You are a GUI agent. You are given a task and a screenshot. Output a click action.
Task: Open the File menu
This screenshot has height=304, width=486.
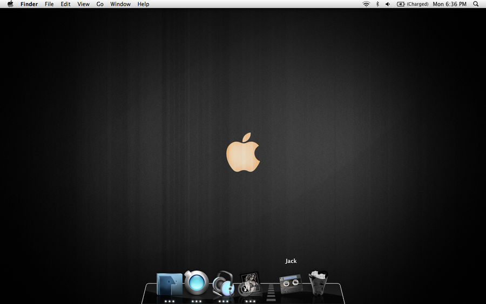[x=49, y=4]
